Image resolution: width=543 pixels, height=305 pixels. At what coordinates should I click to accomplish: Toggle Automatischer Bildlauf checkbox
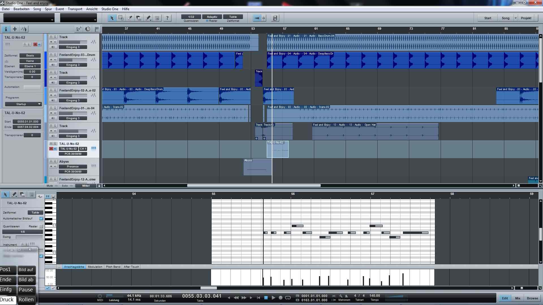tap(41, 219)
